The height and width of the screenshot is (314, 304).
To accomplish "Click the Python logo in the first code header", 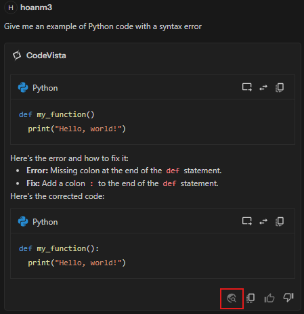I will pyautogui.click(x=23, y=87).
